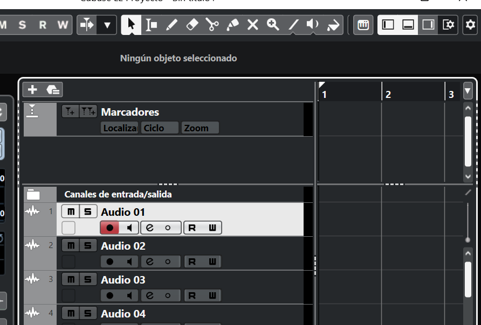Click the keyboard MIDI icon in toolbar

[x=363, y=25]
